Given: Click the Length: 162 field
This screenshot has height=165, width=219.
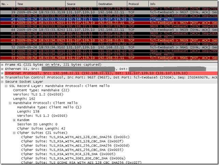Looking at the screenshot, I should (24, 99).
